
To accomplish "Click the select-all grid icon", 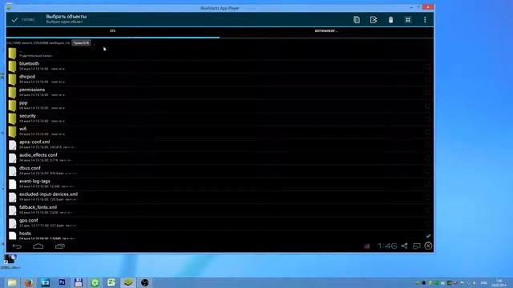I will (408, 20).
